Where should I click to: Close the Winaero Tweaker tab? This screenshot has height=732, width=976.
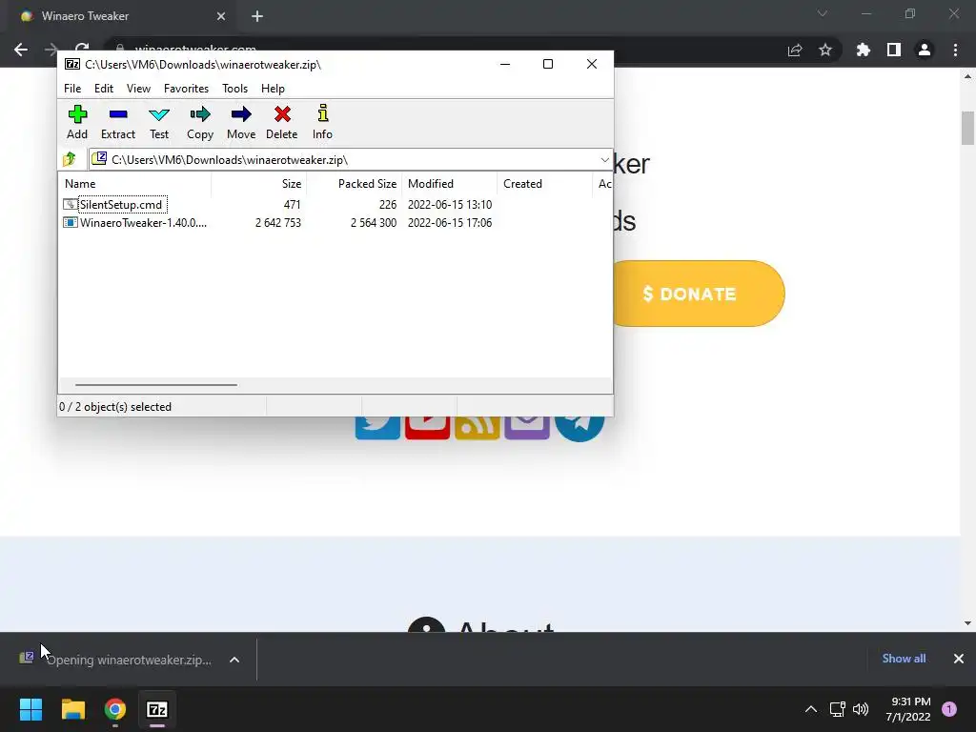click(x=221, y=16)
